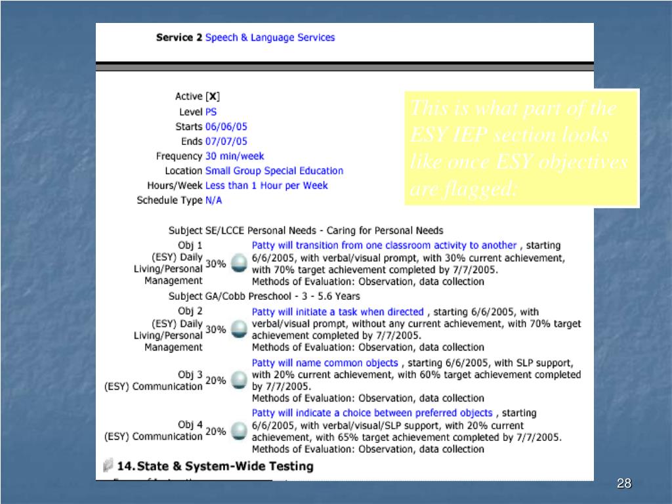Click the Schedule Type value N/A
Screen dimensions: 672x504
point(213,200)
